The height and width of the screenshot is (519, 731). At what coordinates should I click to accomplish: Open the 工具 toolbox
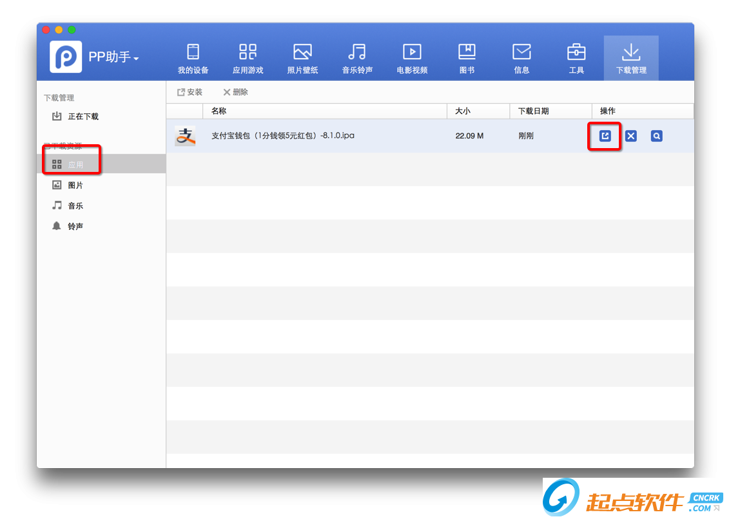pyautogui.click(x=576, y=57)
